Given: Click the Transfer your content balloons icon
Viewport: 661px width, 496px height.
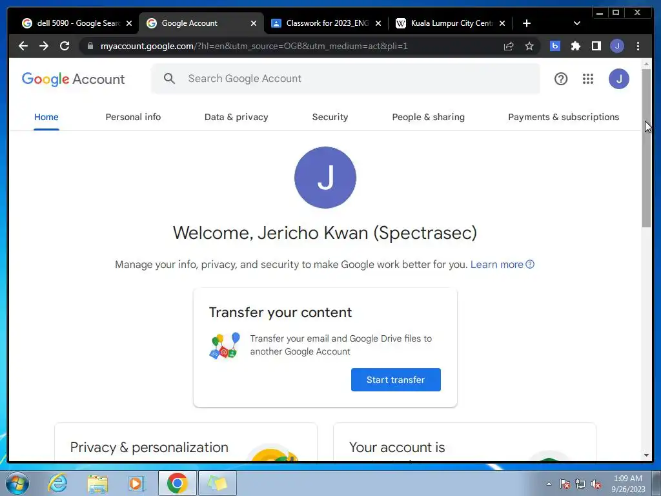Looking at the screenshot, I should 225,346.
